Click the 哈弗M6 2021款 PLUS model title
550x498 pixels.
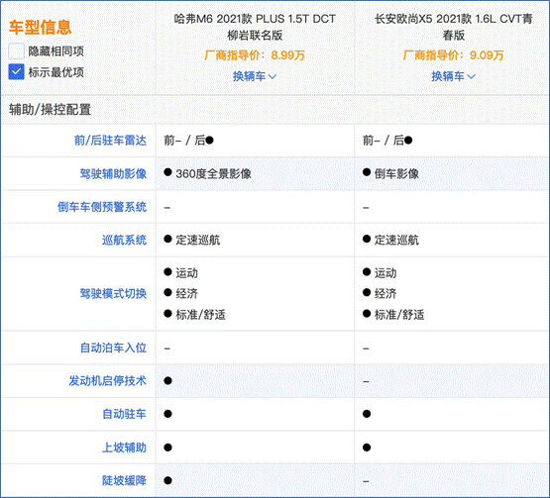[x=255, y=27]
